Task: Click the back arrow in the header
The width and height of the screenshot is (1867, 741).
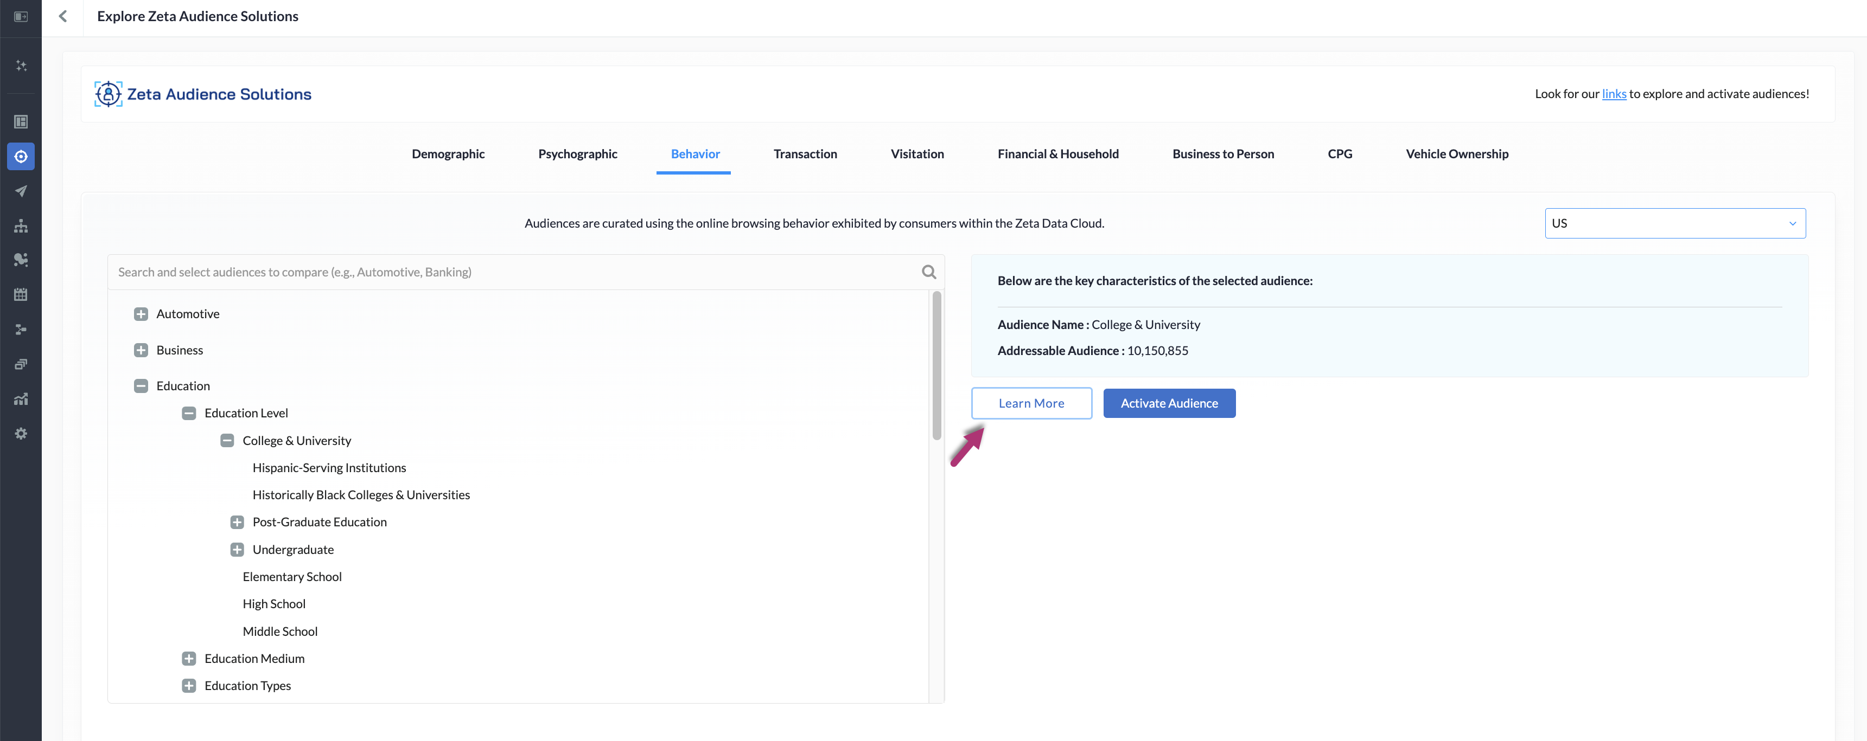Action: (x=63, y=16)
